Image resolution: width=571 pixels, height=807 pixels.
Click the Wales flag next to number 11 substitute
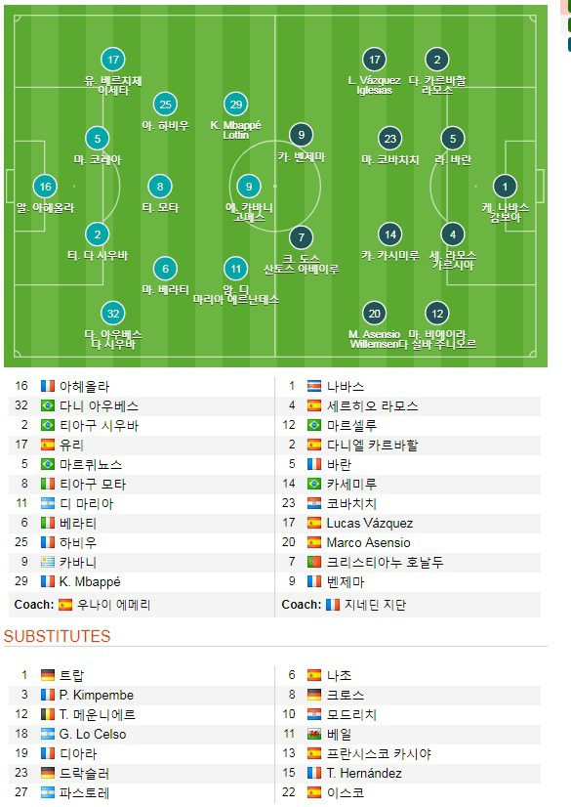[314, 734]
